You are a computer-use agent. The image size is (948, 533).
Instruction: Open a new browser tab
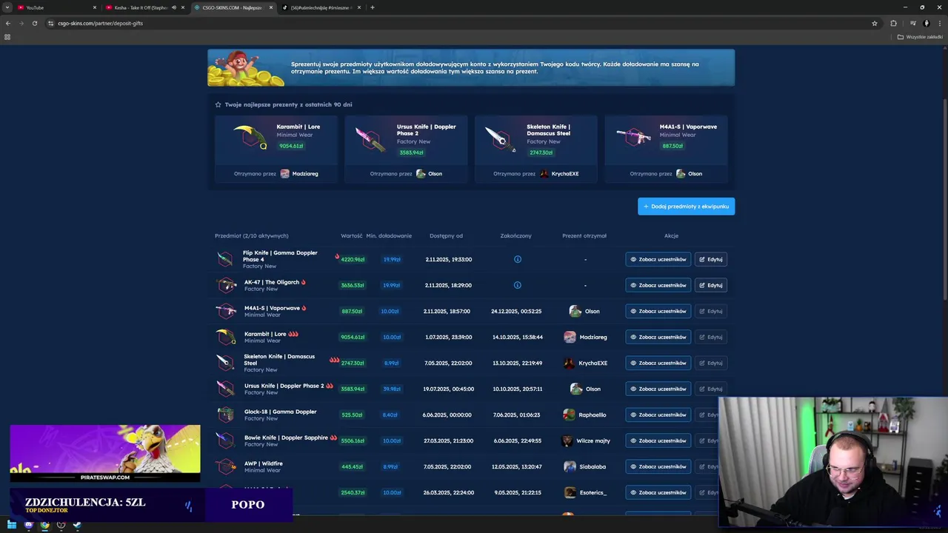click(x=372, y=7)
